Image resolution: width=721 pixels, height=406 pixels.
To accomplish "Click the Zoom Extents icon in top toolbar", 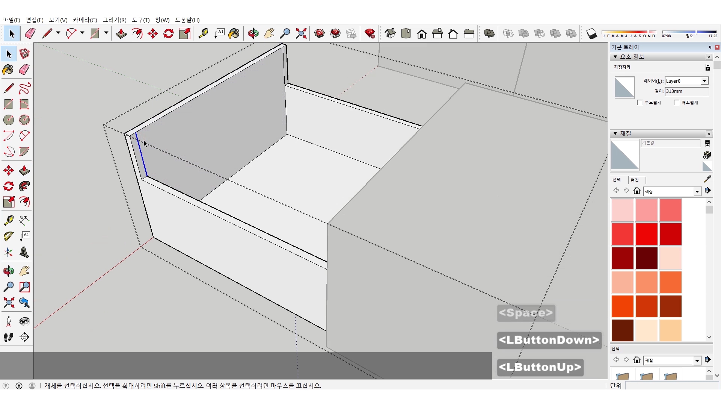I will point(301,33).
